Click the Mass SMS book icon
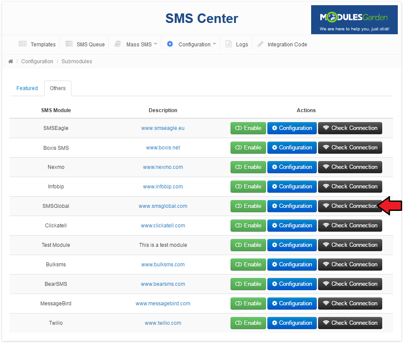The image size is (403, 346). click(x=118, y=44)
